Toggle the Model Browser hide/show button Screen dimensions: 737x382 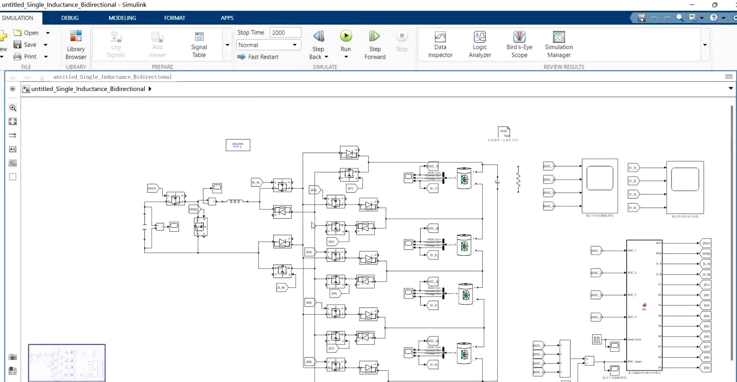coord(13,89)
